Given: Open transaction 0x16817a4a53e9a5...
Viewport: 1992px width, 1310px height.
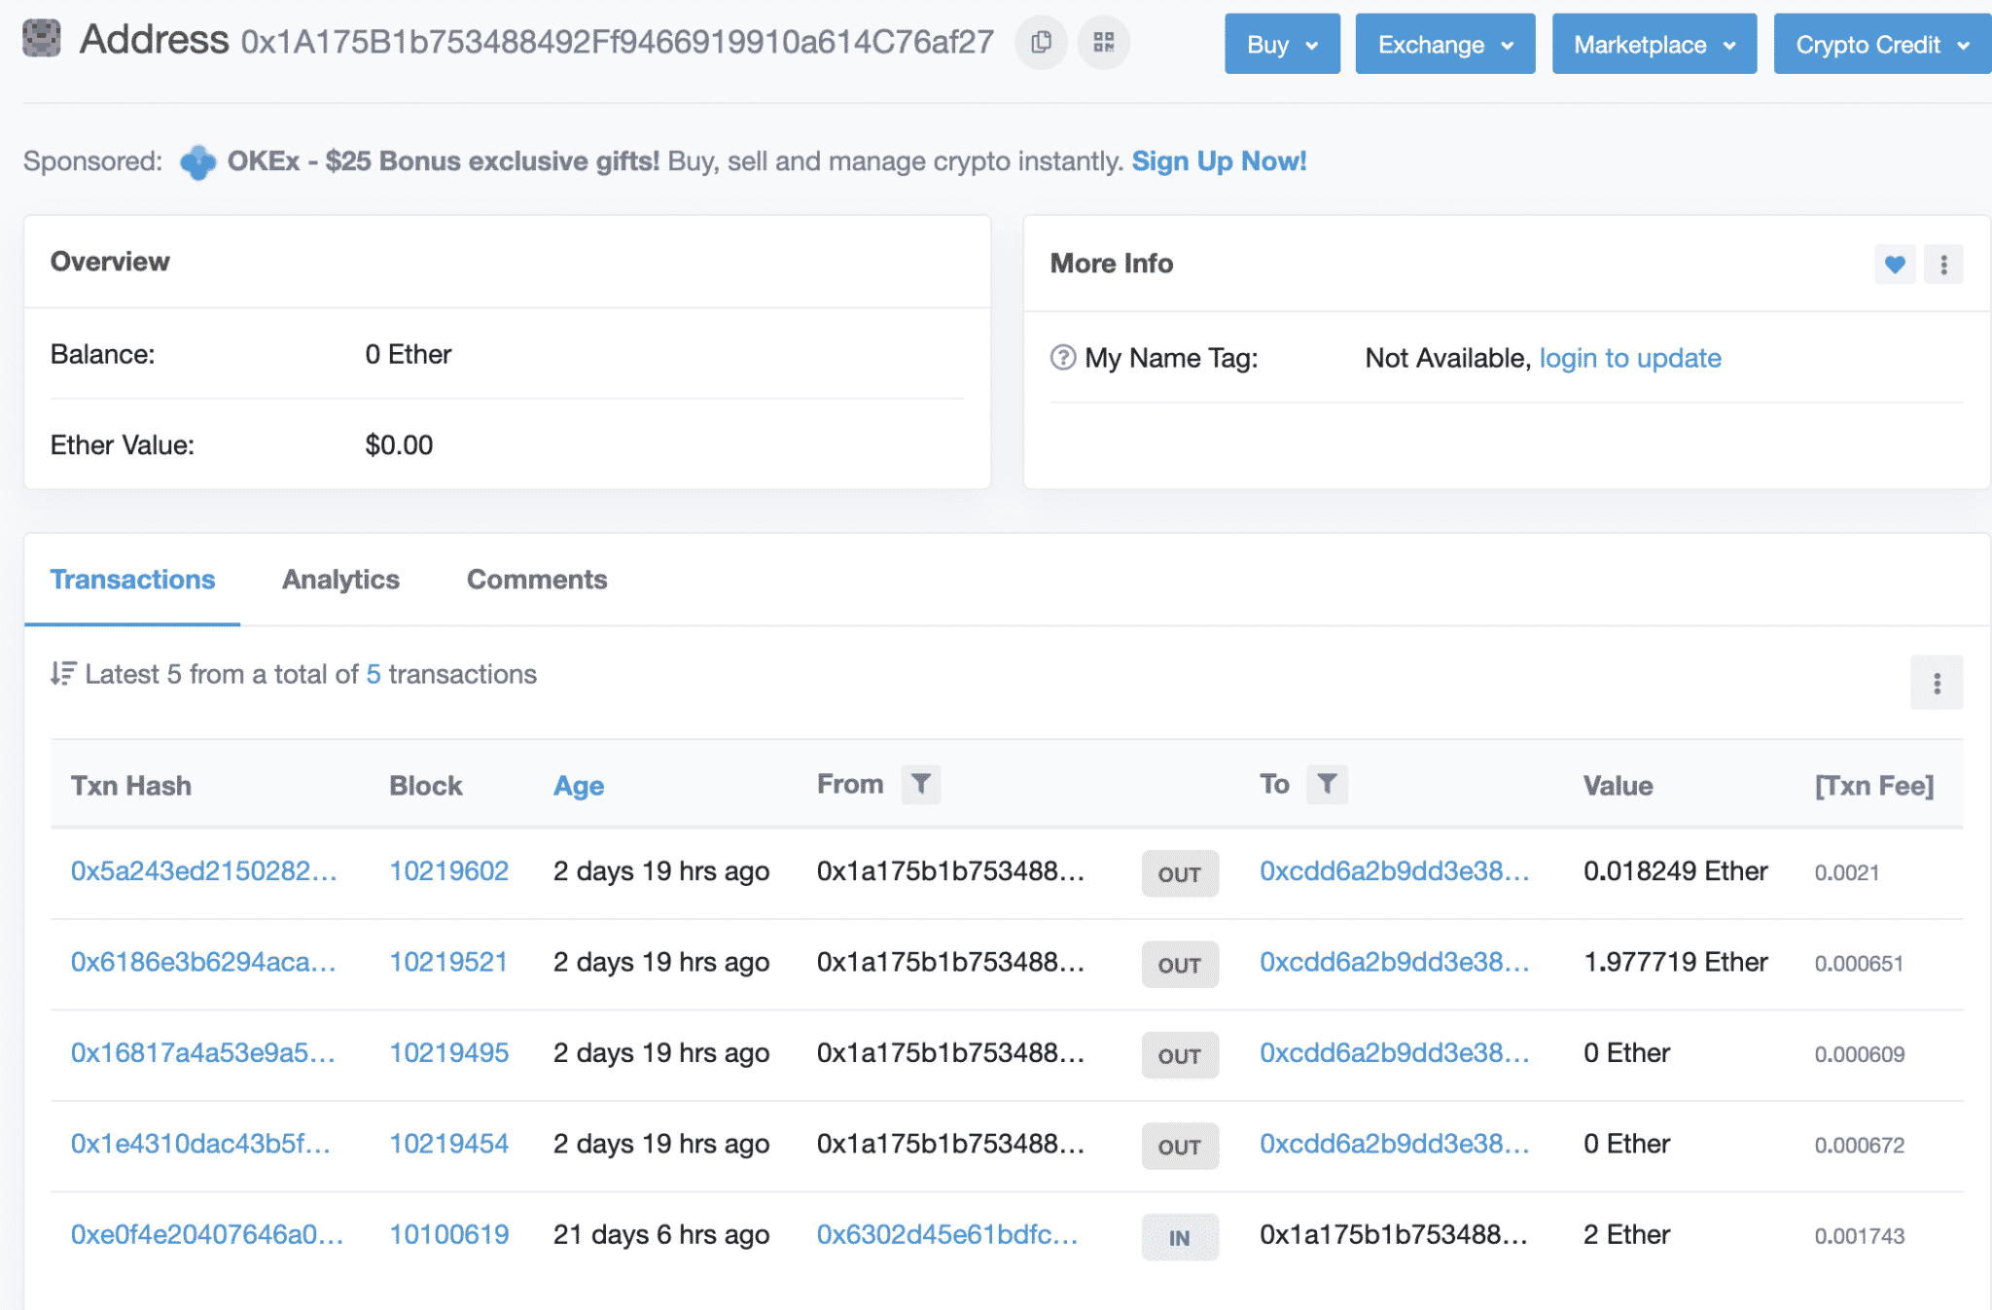Looking at the screenshot, I should tap(203, 1052).
